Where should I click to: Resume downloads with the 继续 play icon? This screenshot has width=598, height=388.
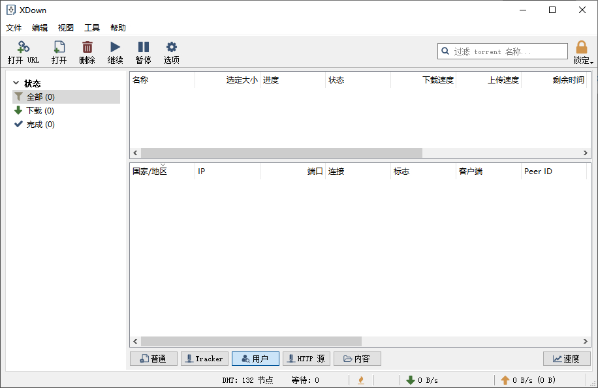point(115,47)
